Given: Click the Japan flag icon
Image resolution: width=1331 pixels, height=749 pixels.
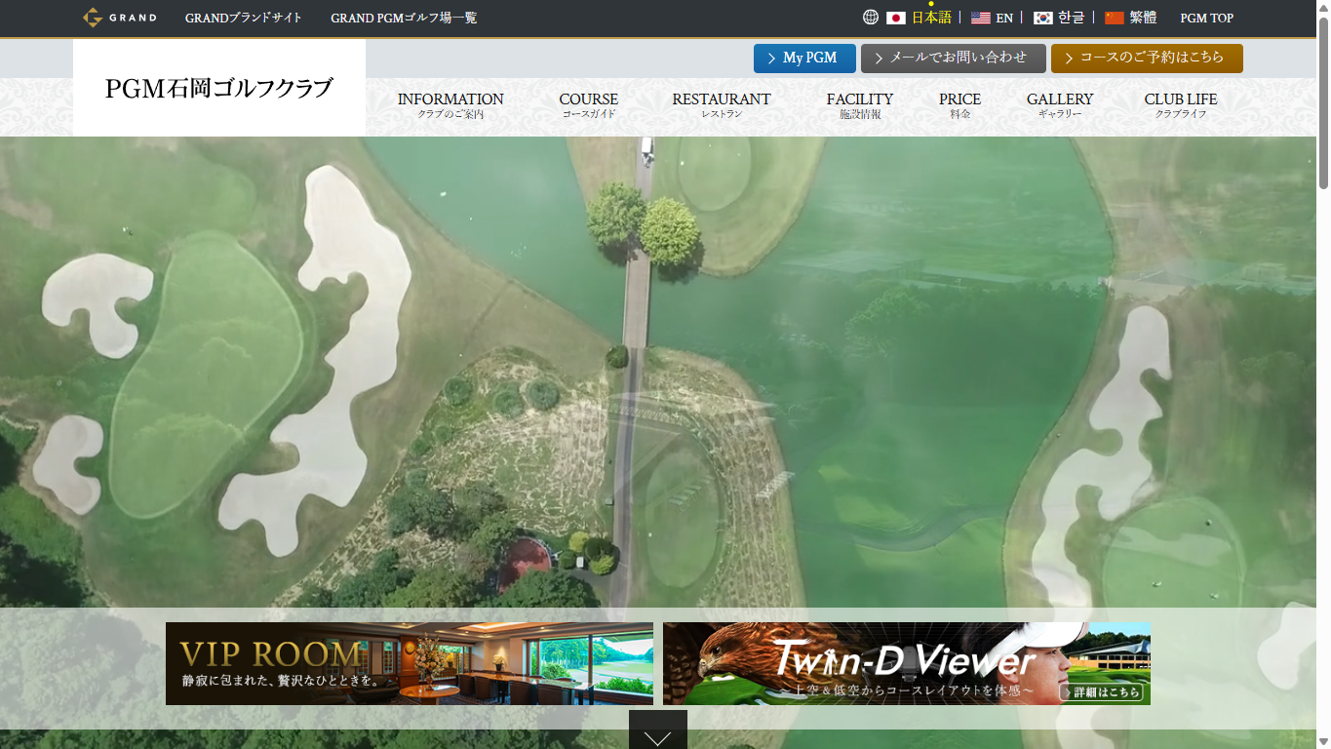Looking at the screenshot, I should pos(896,18).
